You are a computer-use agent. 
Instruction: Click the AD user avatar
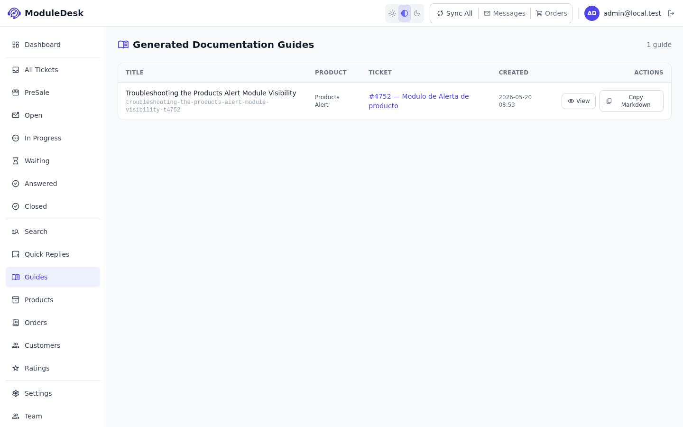(592, 13)
